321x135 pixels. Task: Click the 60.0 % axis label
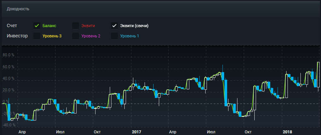[9, 67]
